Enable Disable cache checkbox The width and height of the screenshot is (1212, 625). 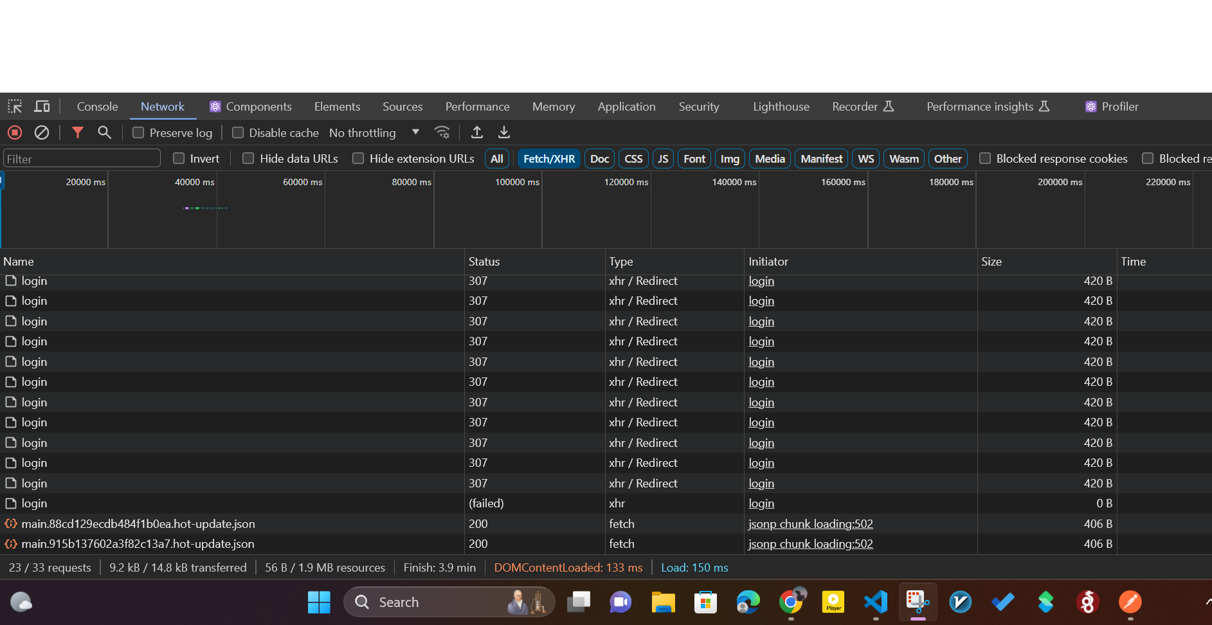click(238, 132)
